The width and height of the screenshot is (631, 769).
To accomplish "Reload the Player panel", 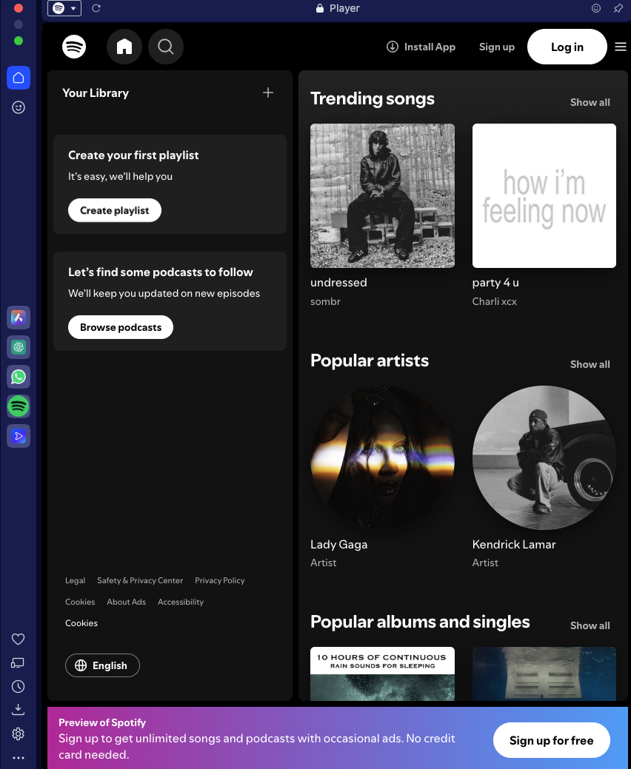I will click(96, 8).
